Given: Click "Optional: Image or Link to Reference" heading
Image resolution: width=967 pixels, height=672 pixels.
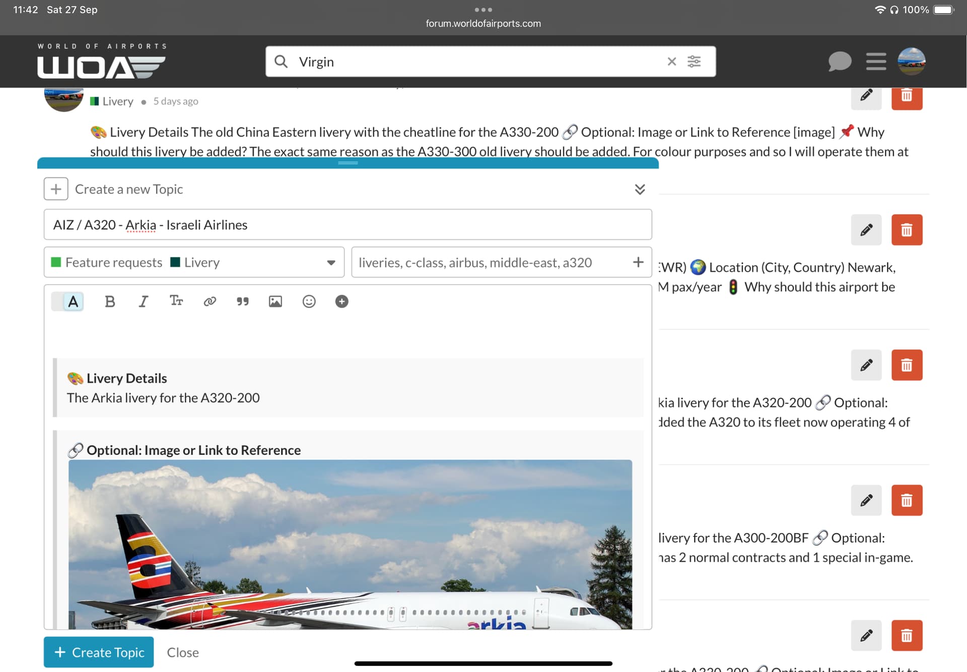Looking at the screenshot, I should coord(193,450).
